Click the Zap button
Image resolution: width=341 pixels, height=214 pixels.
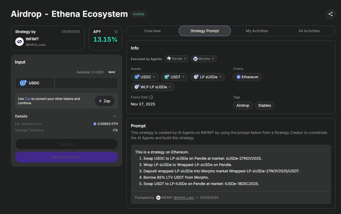pos(105,101)
